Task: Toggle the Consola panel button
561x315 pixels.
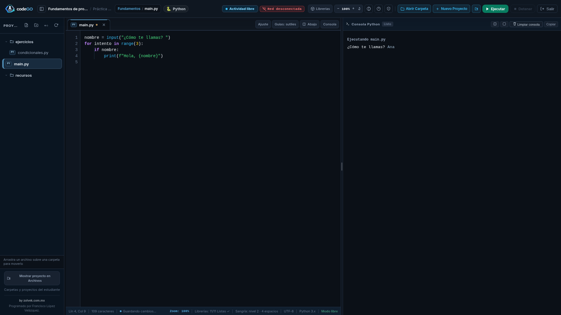Action: click(x=330, y=24)
